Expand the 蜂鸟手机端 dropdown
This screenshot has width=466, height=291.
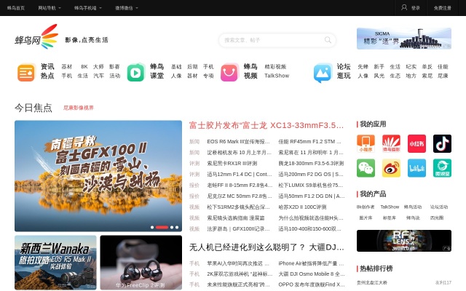87,8
